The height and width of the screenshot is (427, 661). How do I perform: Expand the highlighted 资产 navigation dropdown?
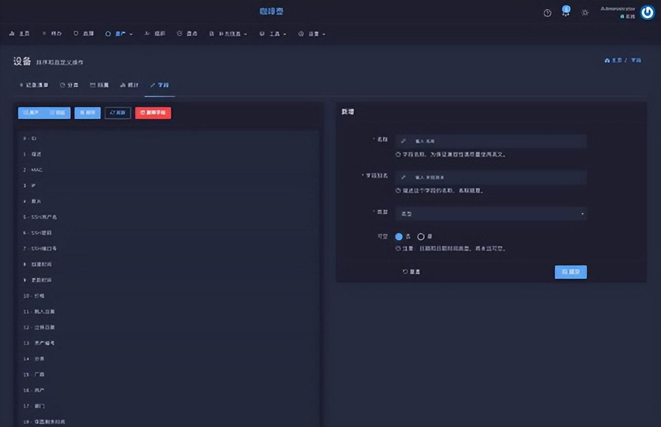(119, 34)
